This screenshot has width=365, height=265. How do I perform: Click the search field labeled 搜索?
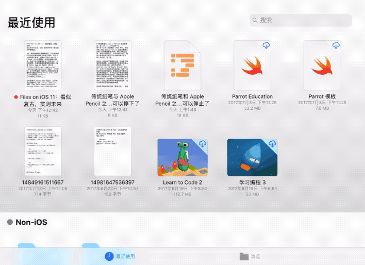point(301,20)
